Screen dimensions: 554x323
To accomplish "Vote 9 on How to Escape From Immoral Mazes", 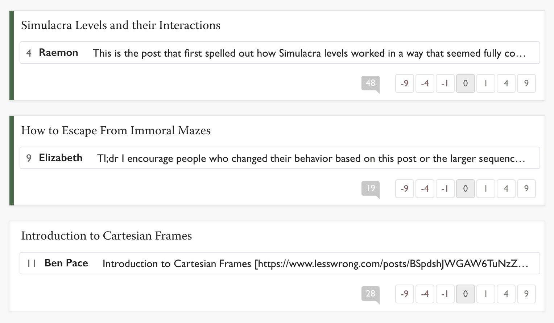I will (x=526, y=189).
